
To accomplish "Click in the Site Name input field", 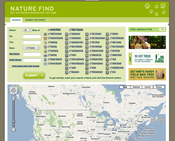I will (x=32, y=54).
